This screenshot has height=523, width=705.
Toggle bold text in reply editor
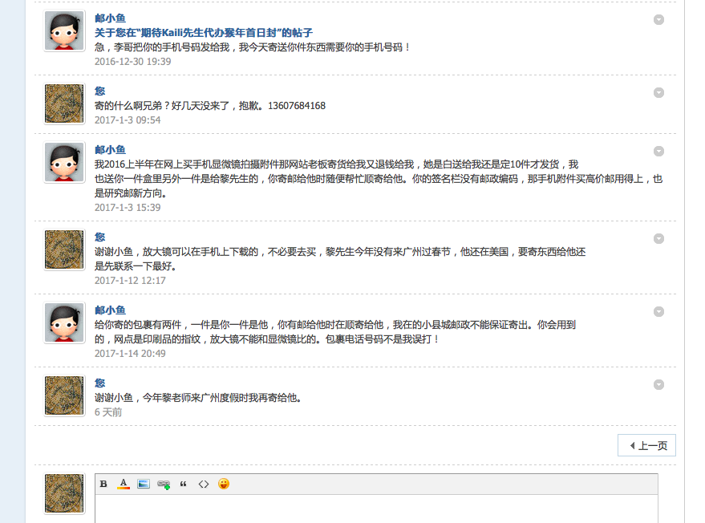[x=103, y=484]
